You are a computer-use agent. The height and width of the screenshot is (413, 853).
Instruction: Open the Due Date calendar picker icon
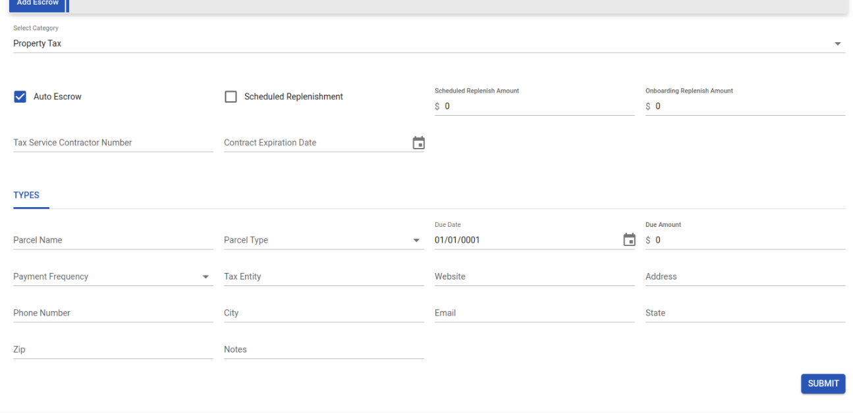pyautogui.click(x=629, y=240)
